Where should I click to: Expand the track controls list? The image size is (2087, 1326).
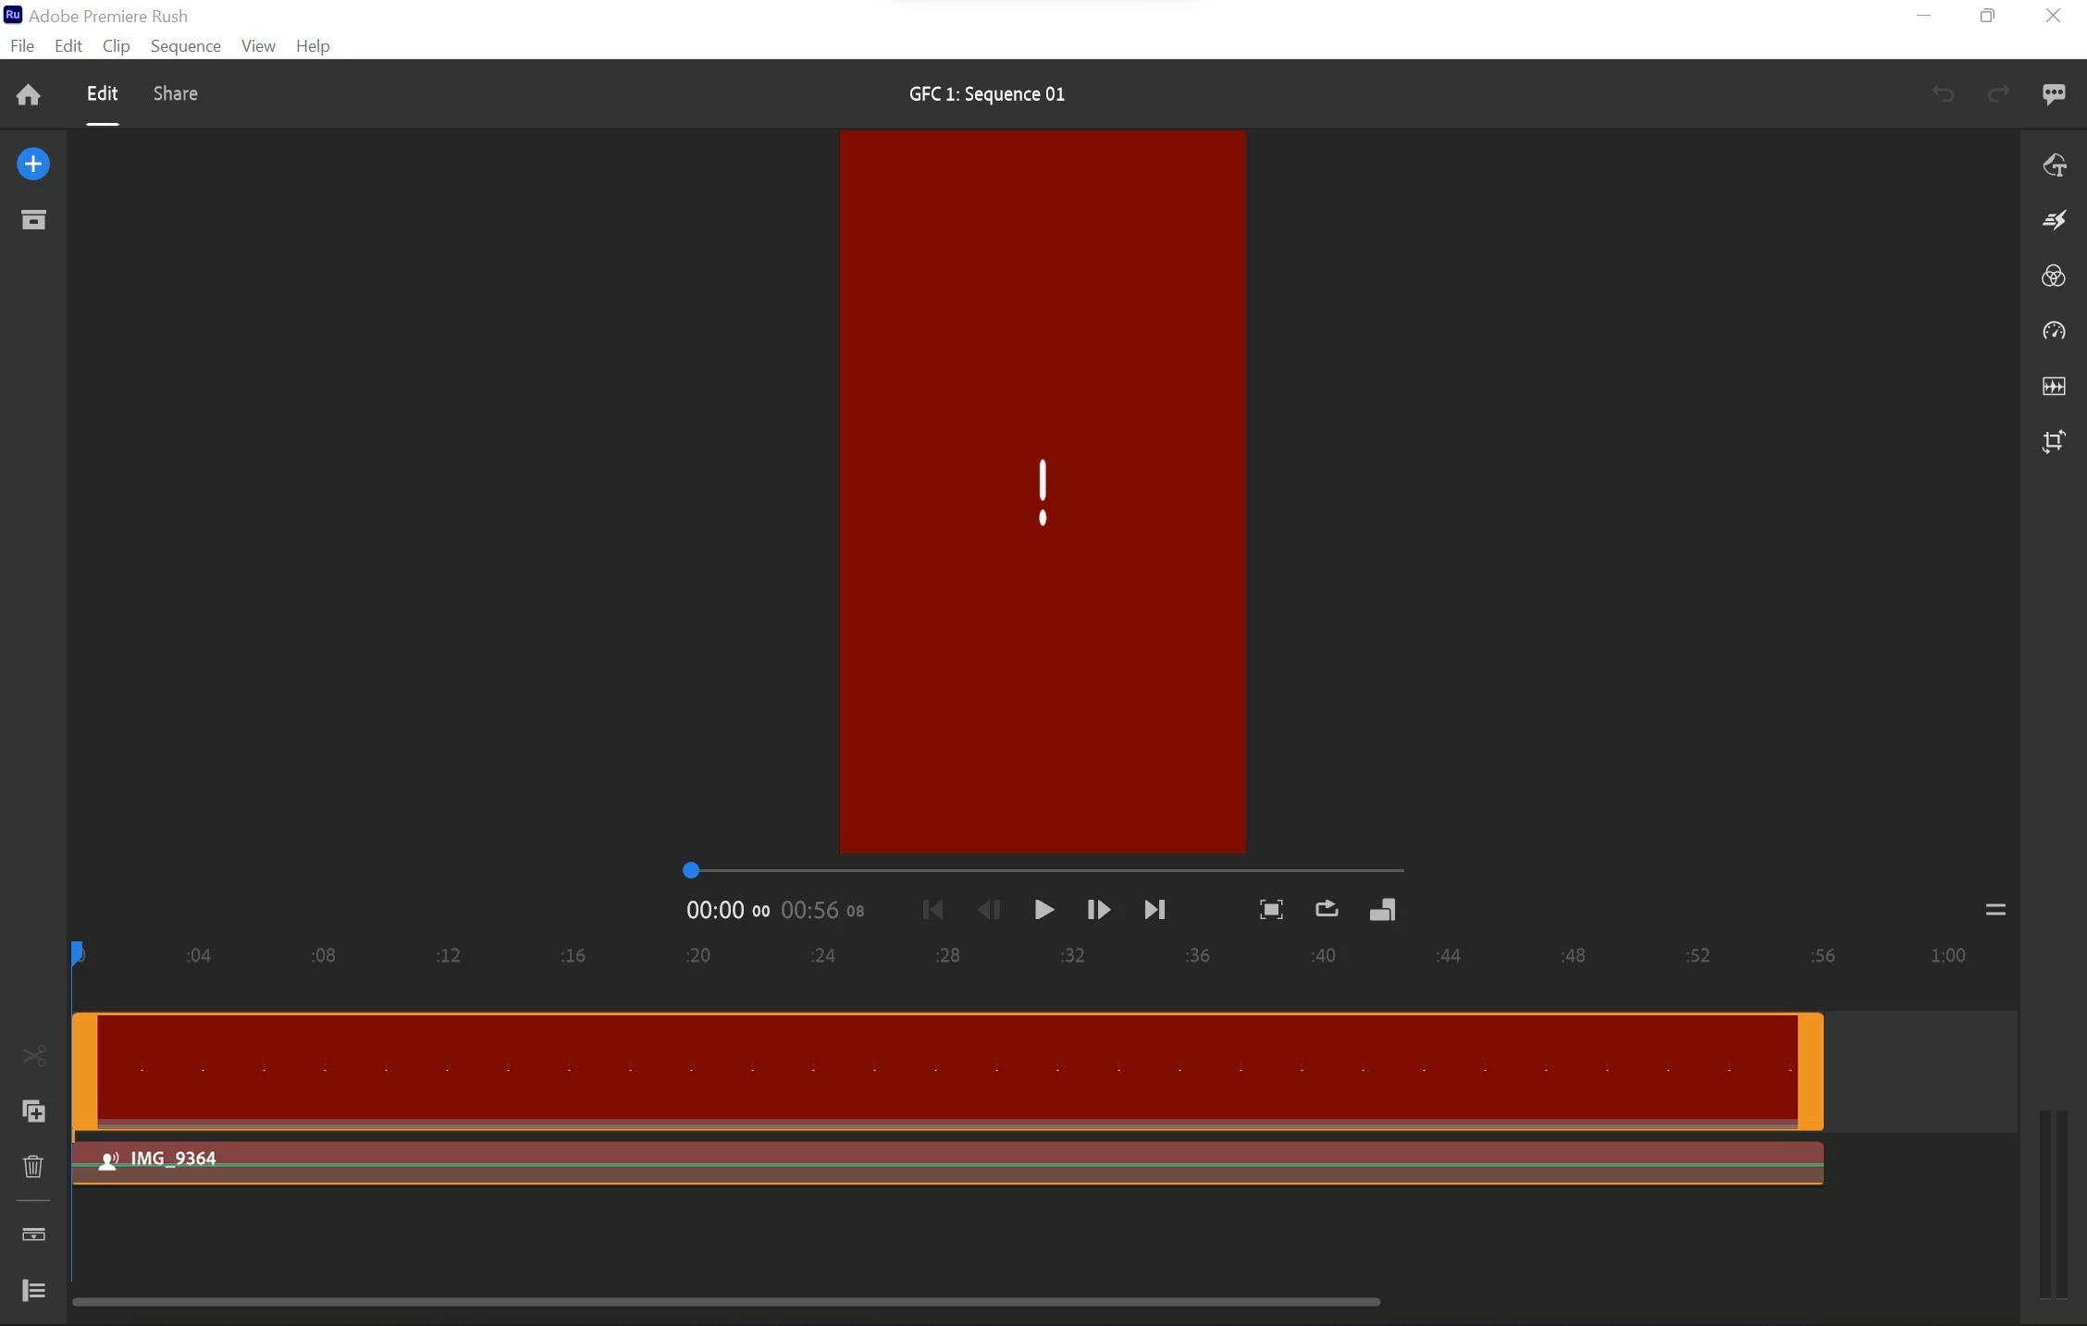point(33,1290)
